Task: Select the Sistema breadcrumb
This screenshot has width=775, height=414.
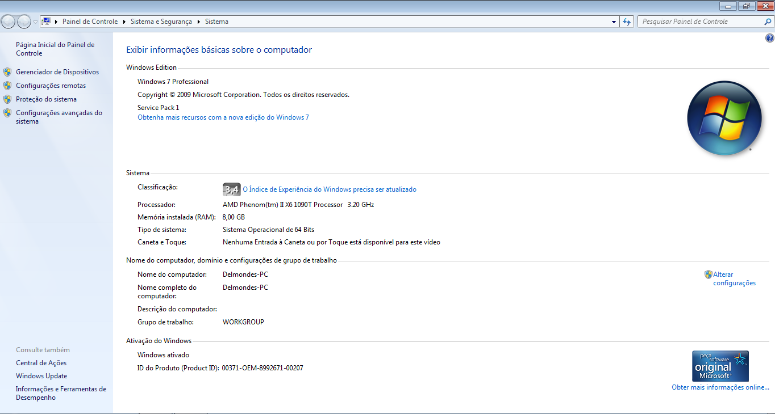Action: coord(216,22)
